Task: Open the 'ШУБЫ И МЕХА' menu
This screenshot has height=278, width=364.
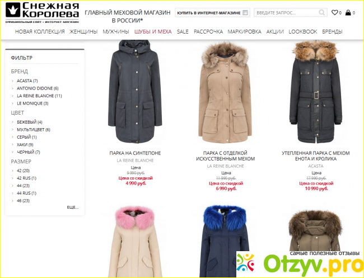Action: [153, 31]
